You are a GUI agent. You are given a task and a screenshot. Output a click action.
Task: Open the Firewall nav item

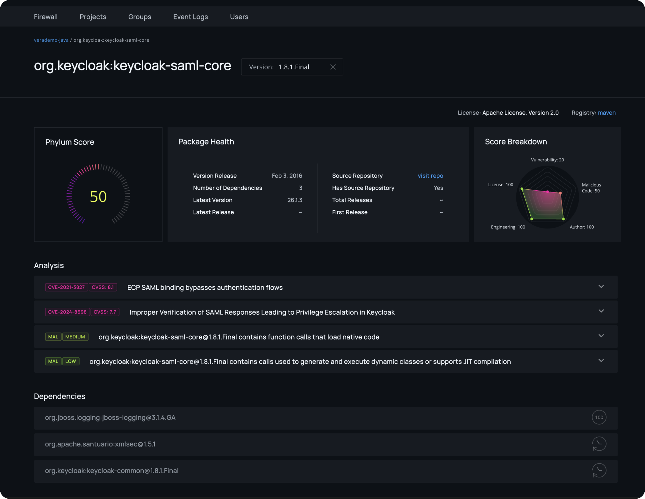click(46, 17)
